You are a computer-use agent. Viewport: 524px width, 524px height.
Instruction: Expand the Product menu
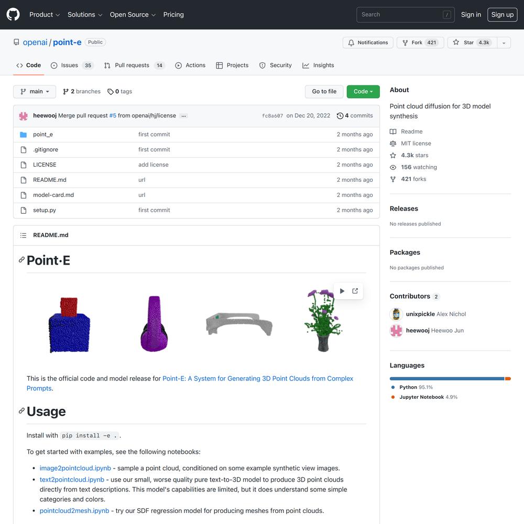(x=45, y=15)
